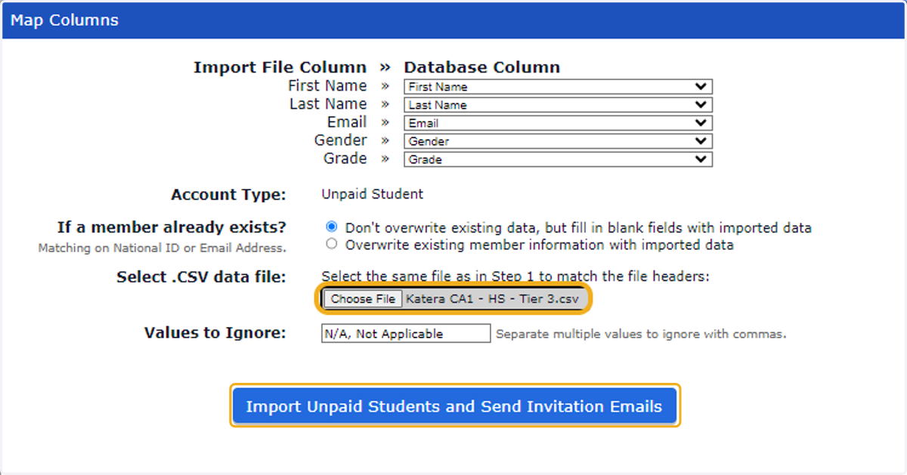Click the "Import File Column" heading
This screenshot has height=475, width=907.
pyautogui.click(x=280, y=67)
